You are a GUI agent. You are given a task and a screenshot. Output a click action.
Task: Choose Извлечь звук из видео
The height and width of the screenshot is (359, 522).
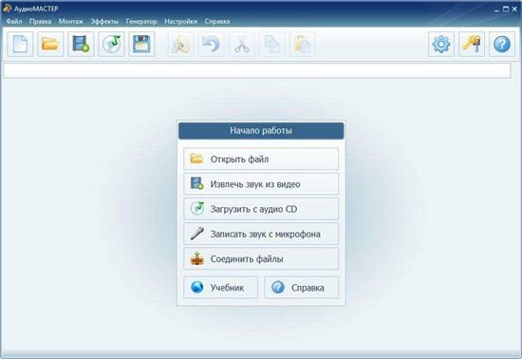tap(261, 184)
